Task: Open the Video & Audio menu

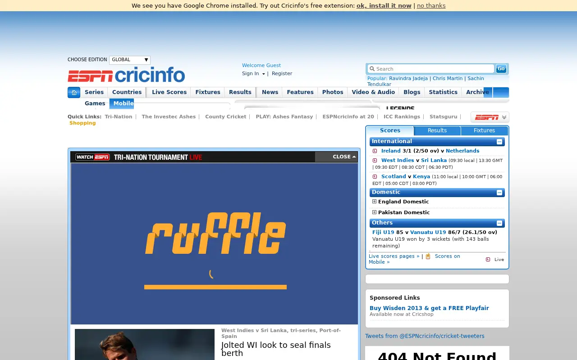Action: tap(373, 92)
